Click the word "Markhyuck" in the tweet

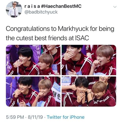coord(73,29)
